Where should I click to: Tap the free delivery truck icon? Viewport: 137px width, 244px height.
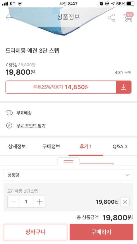[9, 113]
